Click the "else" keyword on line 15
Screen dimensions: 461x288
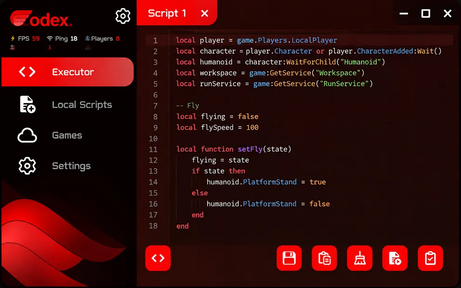[200, 193]
